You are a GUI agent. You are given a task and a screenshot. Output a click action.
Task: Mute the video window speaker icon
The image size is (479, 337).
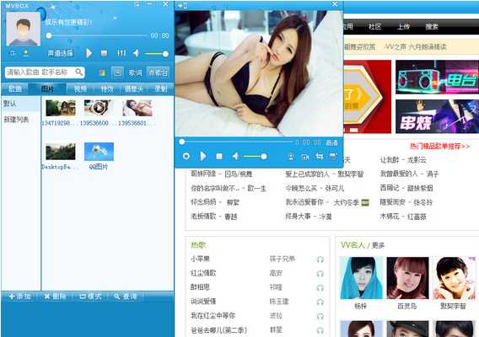point(235,157)
